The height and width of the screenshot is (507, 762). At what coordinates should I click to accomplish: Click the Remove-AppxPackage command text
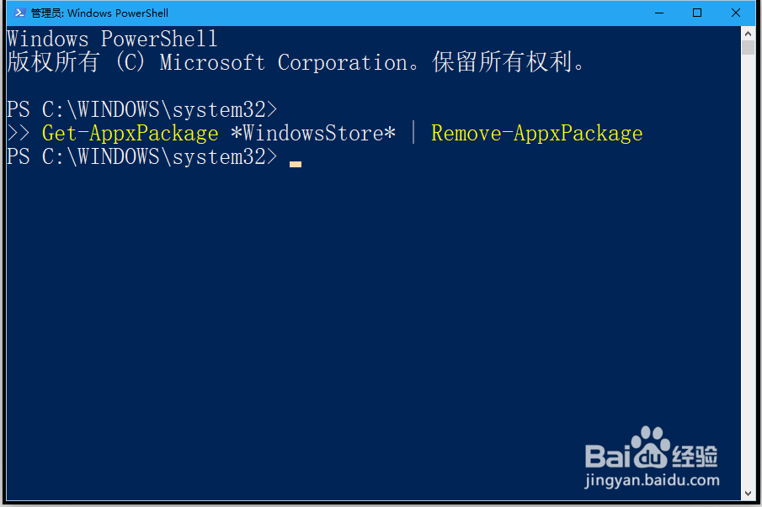pyautogui.click(x=537, y=134)
